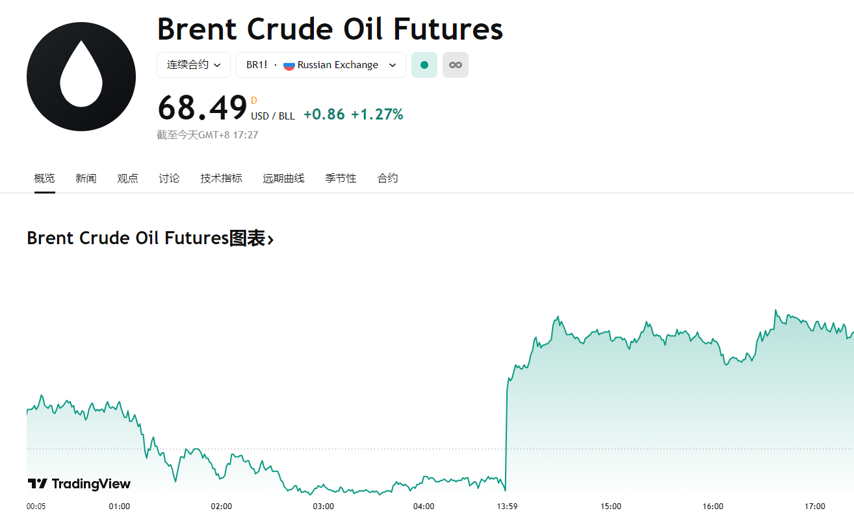Open the 合约 tab
This screenshot has width=854, height=526.
(x=388, y=178)
